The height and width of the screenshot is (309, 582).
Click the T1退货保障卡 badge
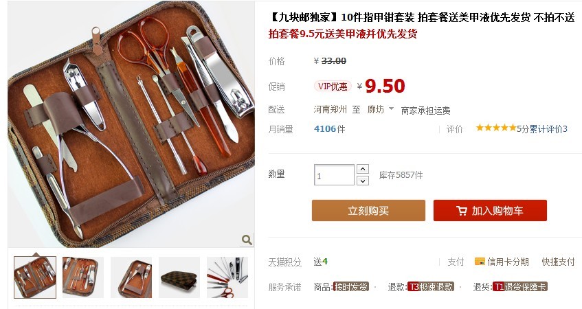click(x=520, y=287)
